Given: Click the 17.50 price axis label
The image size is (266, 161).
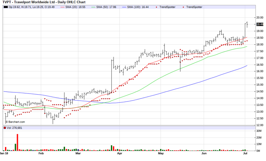Looking at the screenshot, I should pos(260,51).
